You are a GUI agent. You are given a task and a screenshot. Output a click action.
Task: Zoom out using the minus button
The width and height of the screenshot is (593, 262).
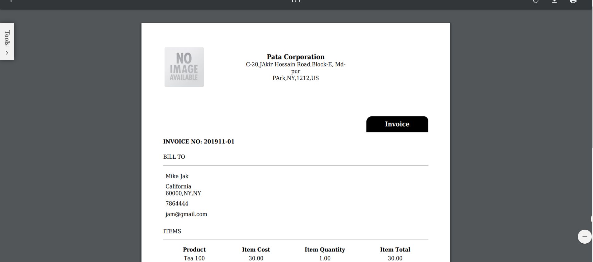(x=585, y=237)
